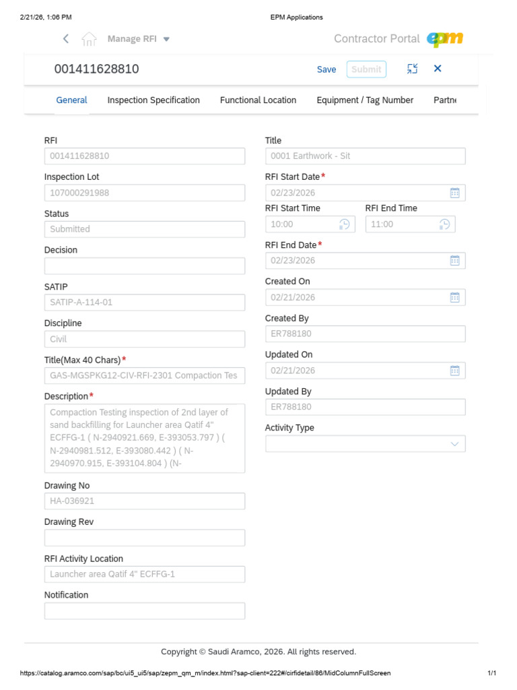This screenshot has width=517, height=690.
Task: Click the Updated By field
Action: tap(366, 407)
